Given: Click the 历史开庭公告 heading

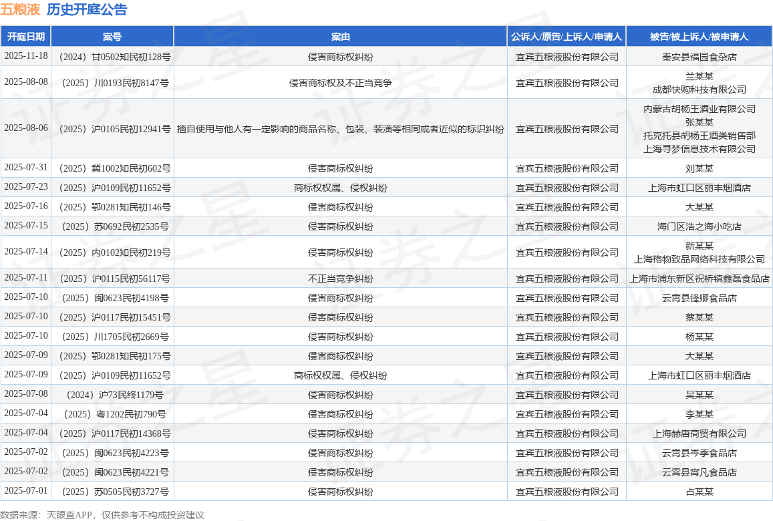Looking at the screenshot, I should pyautogui.click(x=88, y=9).
